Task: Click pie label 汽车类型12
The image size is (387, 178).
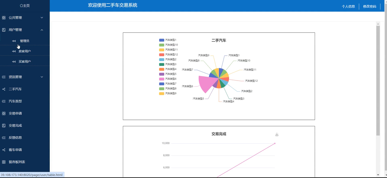Action: 251,81
